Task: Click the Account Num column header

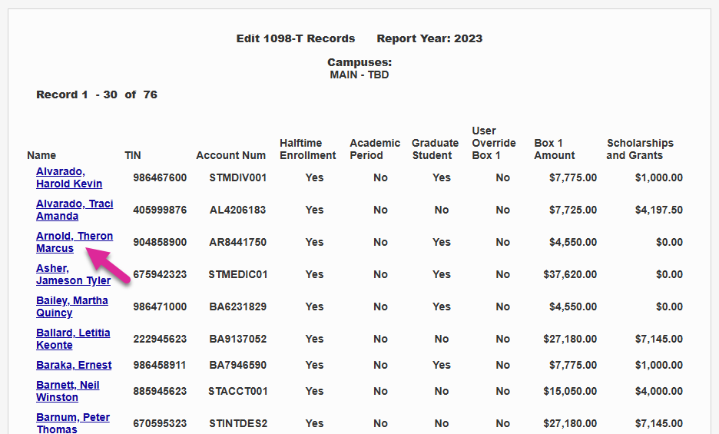Action: click(230, 155)
